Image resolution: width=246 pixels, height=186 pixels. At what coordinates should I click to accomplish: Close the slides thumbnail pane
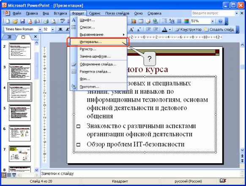[x=36, y=37]
